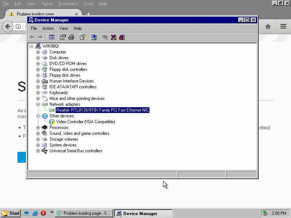This screenshot has width=291, height=218.
Task: Open a new browser tab with plus
Action: tap(88, 14)
